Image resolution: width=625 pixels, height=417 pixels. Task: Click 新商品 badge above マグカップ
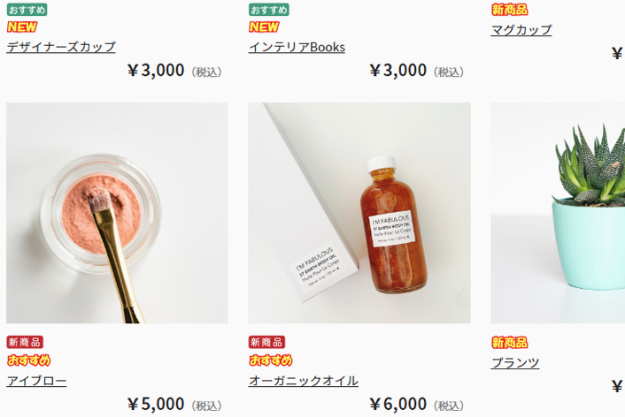509,10
